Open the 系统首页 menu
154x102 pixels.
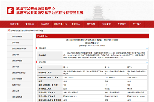point(14,24)
